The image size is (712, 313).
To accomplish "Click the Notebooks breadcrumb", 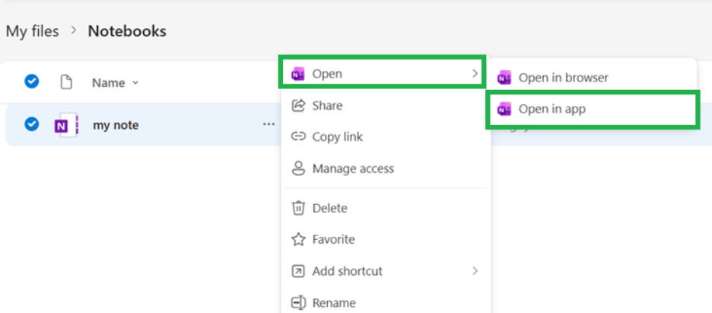I will (x=127, y=31).
